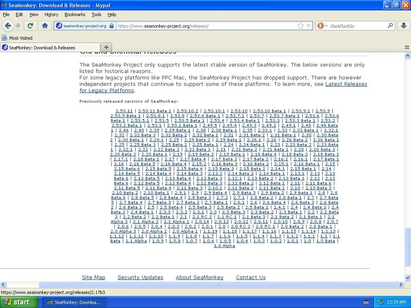The width and height of the screenshot is (411, 308).
Task: Open the Downloads arrow button
Action: (404, 26)
